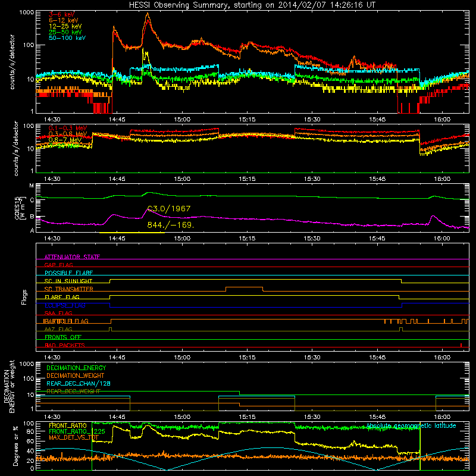The width and height of the screenshot is (476, 476).
Task: Click the 0.3-0.8 MeV legend label
Action: point(68,134)
